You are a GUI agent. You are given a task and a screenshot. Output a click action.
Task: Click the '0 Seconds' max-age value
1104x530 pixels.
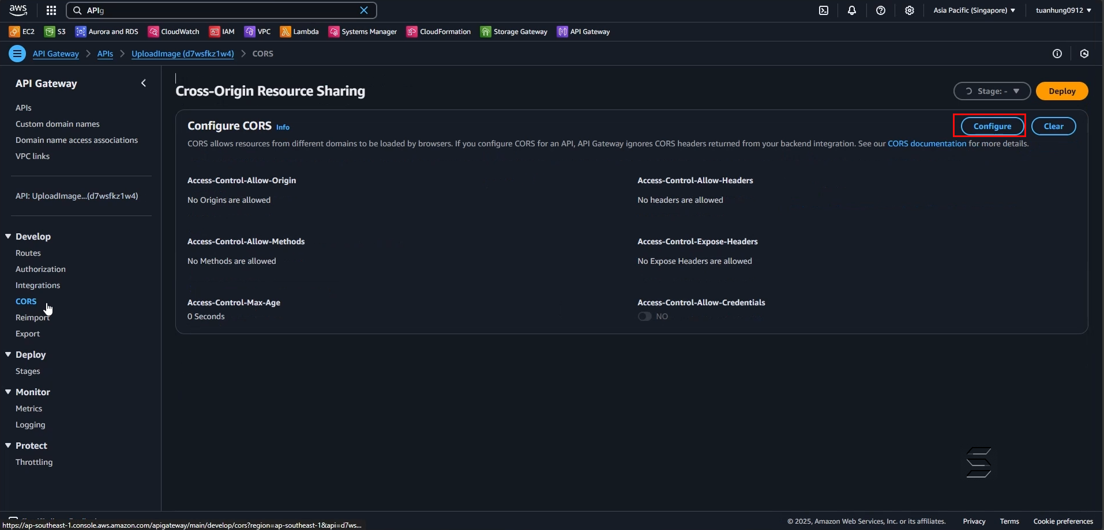click(x=206, y=316)
